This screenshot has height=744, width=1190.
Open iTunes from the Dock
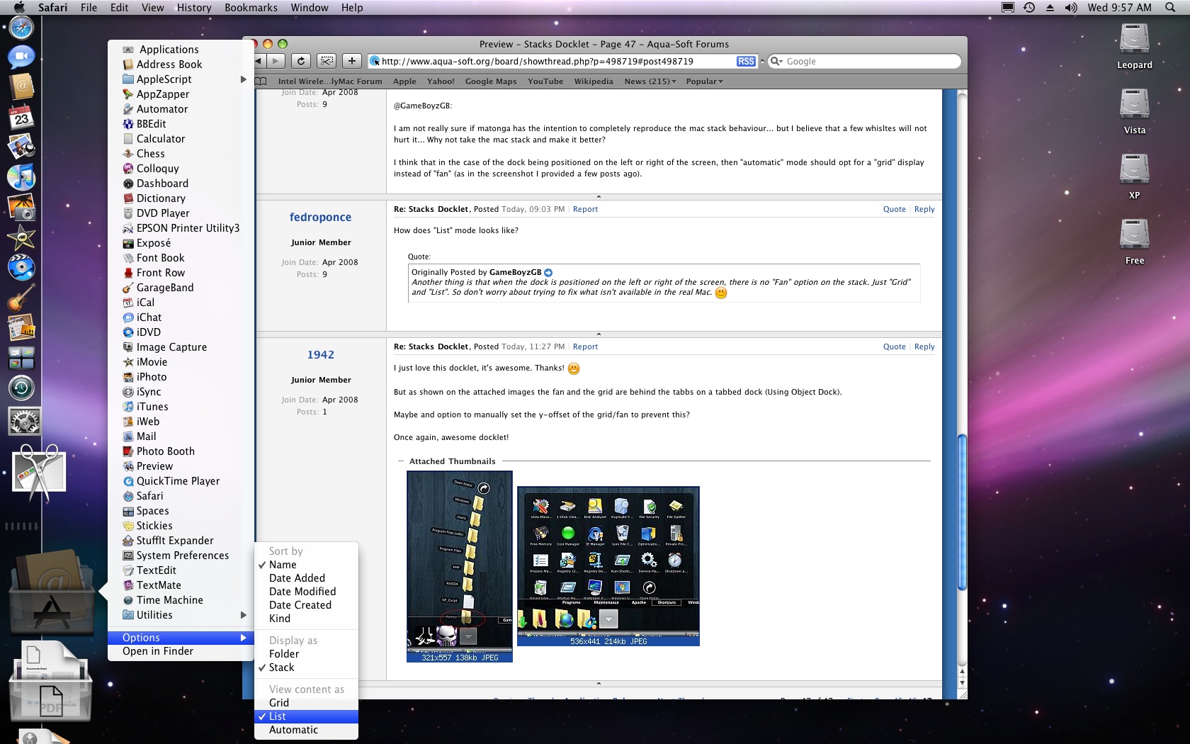pyautogui.click(x=21, y=177)
